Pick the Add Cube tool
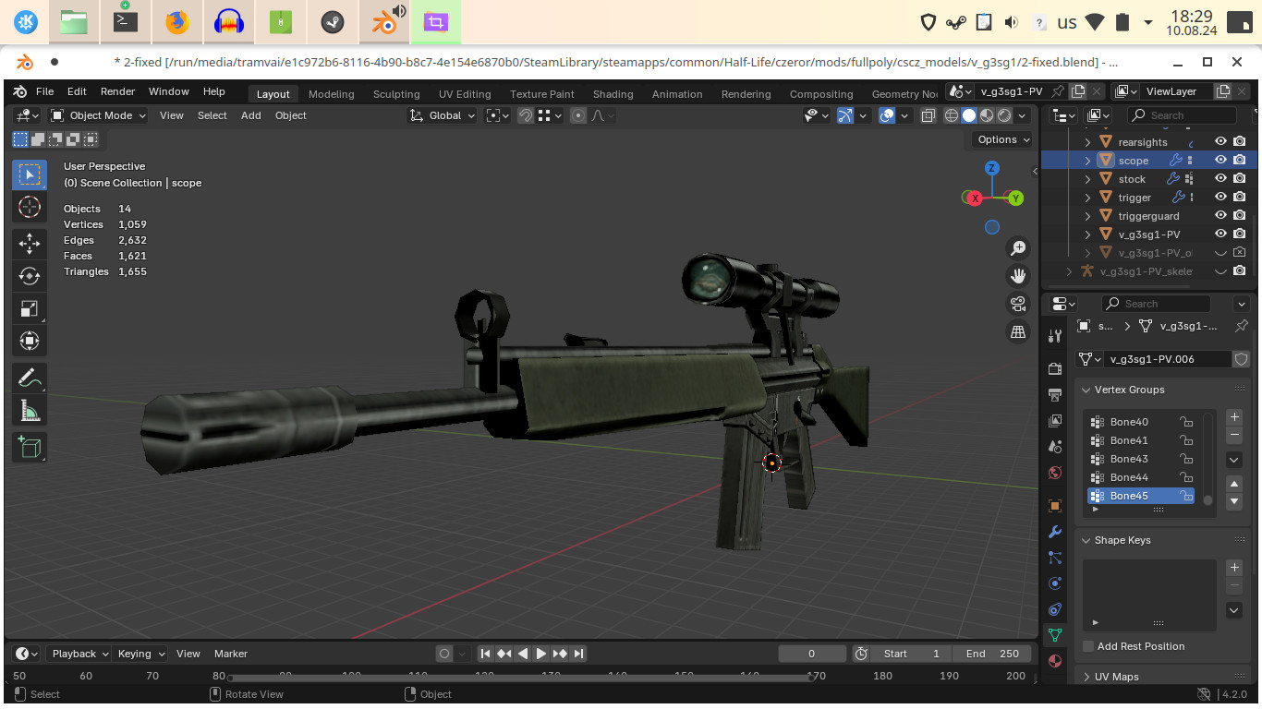Viewport: 1262px width, 709px height. [29, 448]
